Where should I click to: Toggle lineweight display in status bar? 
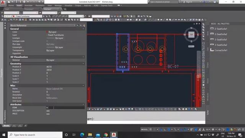pos(192,130)
